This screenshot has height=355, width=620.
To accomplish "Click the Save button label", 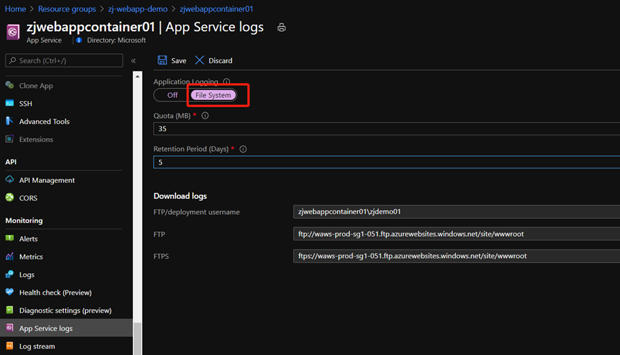I will click(179, 60).
